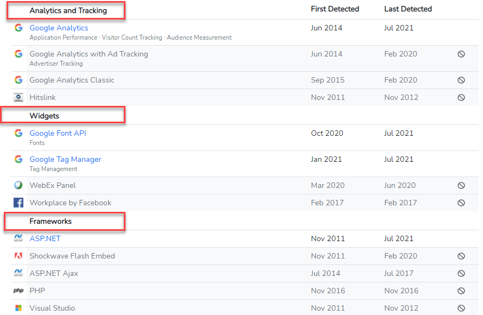Click the no-longer-detected icon for Ad Tracking
The image size is (483, 315).
pos(461,54)
